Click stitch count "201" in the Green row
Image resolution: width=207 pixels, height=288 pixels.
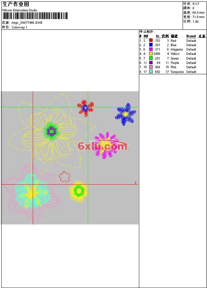tap(158, 59)
